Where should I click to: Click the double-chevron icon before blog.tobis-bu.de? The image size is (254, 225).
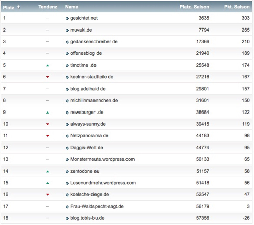[67, 218]
